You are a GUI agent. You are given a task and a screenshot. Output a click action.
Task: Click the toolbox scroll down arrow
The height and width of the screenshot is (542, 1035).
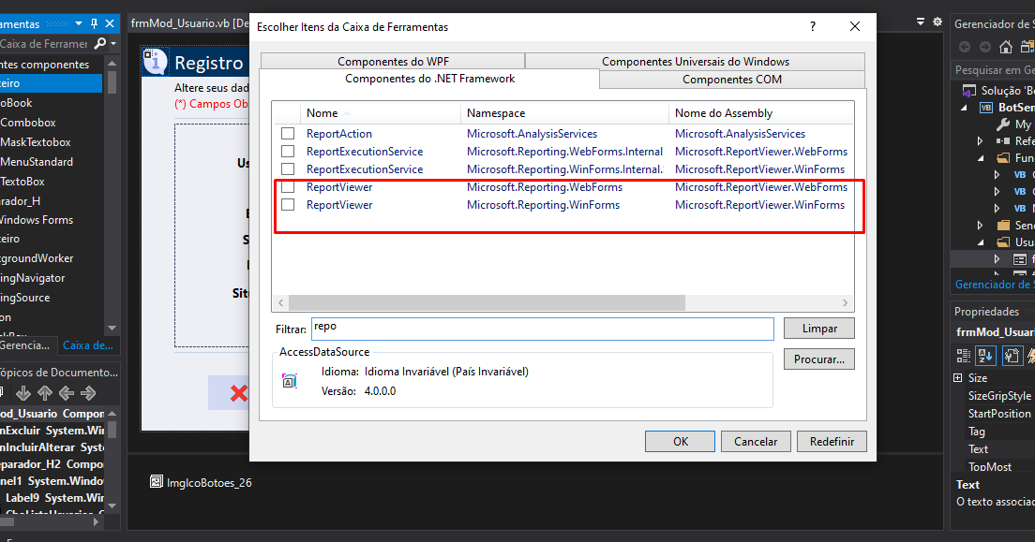coord(112,328)
